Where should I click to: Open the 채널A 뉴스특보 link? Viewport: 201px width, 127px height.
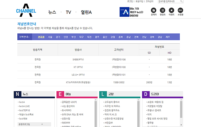[x=26, y=115]
